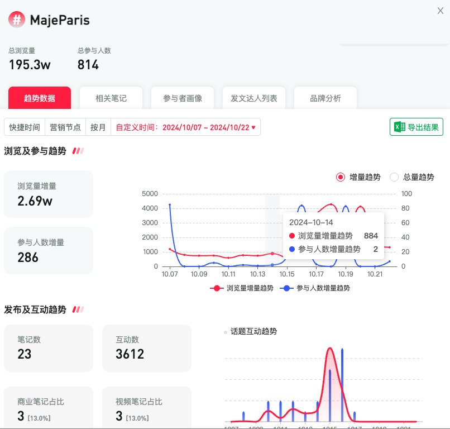Switch to the 相关笔记 tab
The width and height of the screenshot is (450, 429).
[x=111, y=98]
